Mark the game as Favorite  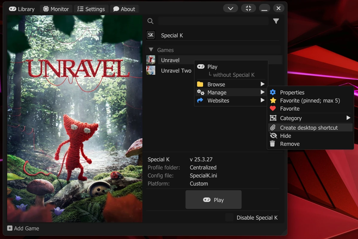point(310,108)
